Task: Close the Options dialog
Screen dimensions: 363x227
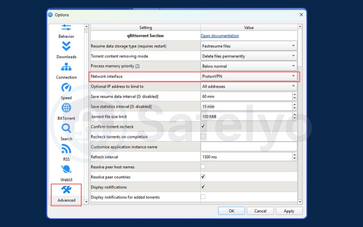Action: (301, 15)
